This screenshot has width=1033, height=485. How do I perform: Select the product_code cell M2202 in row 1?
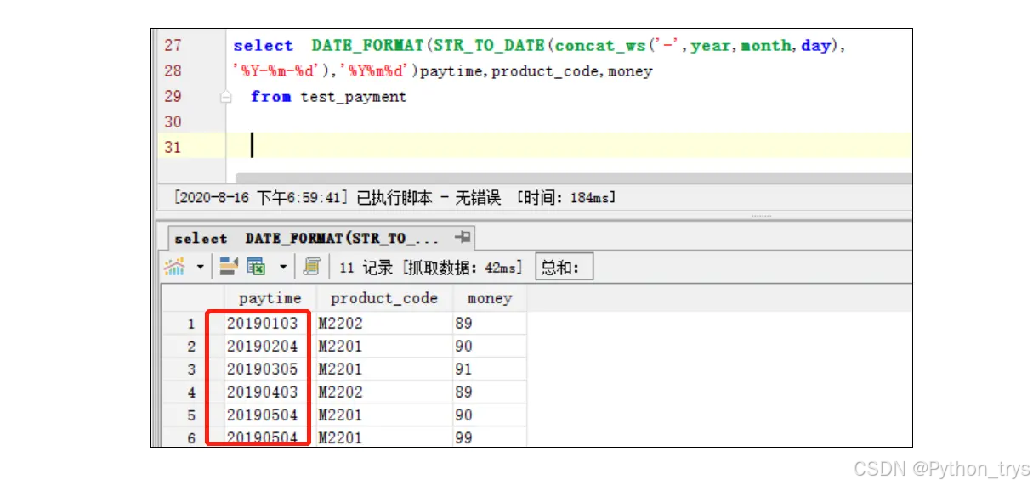coord(383,324)
